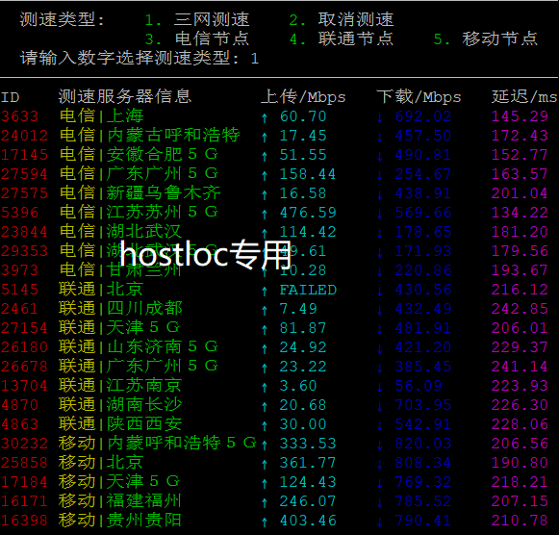Select server ID 3633
This screenshot has width=559, height=535.
pos(19,116)
